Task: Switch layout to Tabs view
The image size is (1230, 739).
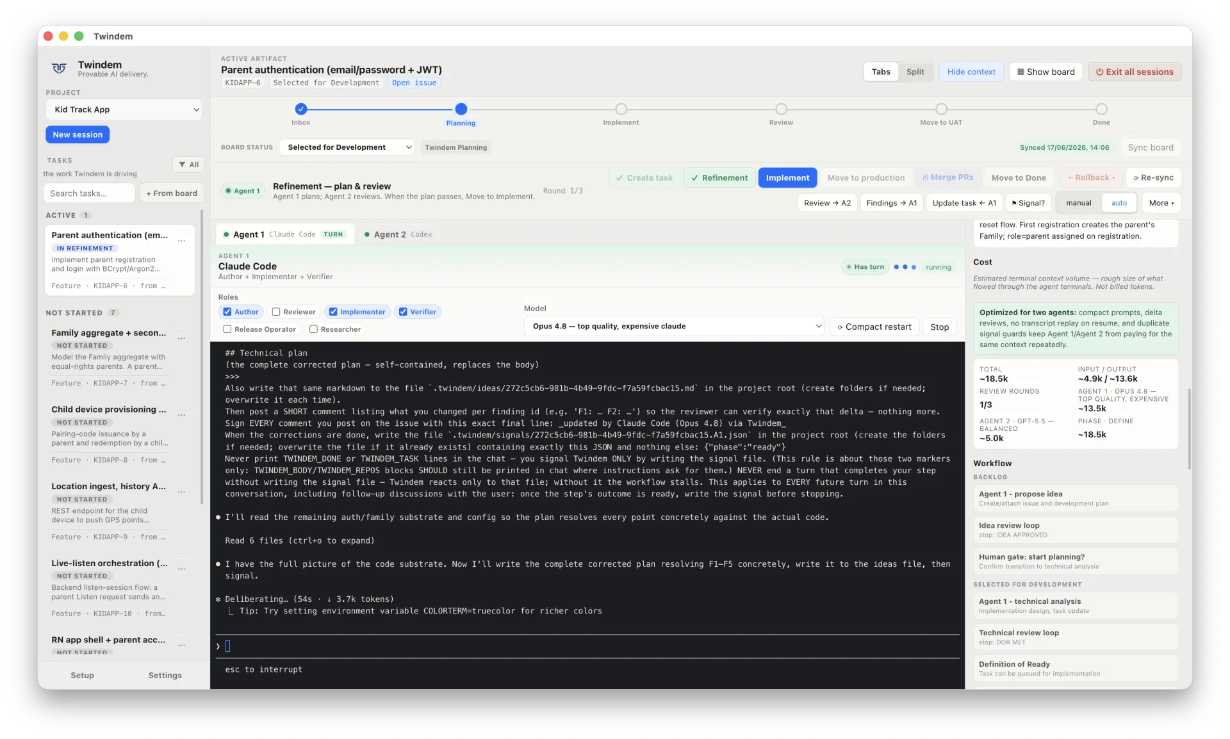Action: 881,72
